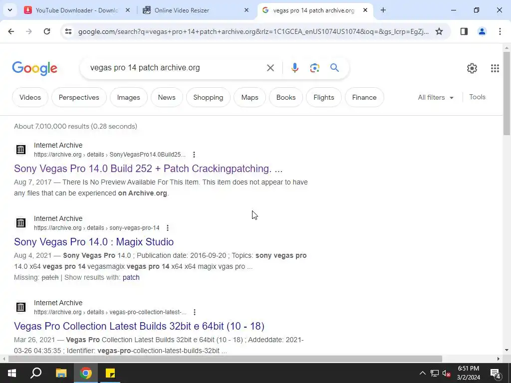Open more options for Vegas Pro Collection result

pyautogui.click(x=195, y=312)
